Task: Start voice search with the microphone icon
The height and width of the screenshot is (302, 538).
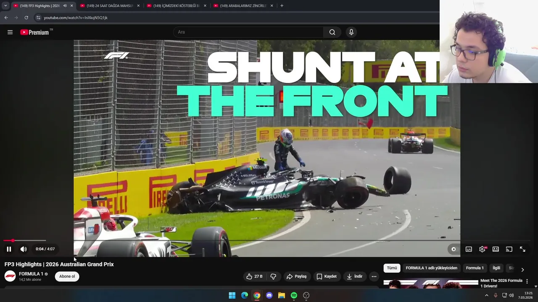Action: coord(351,32)
